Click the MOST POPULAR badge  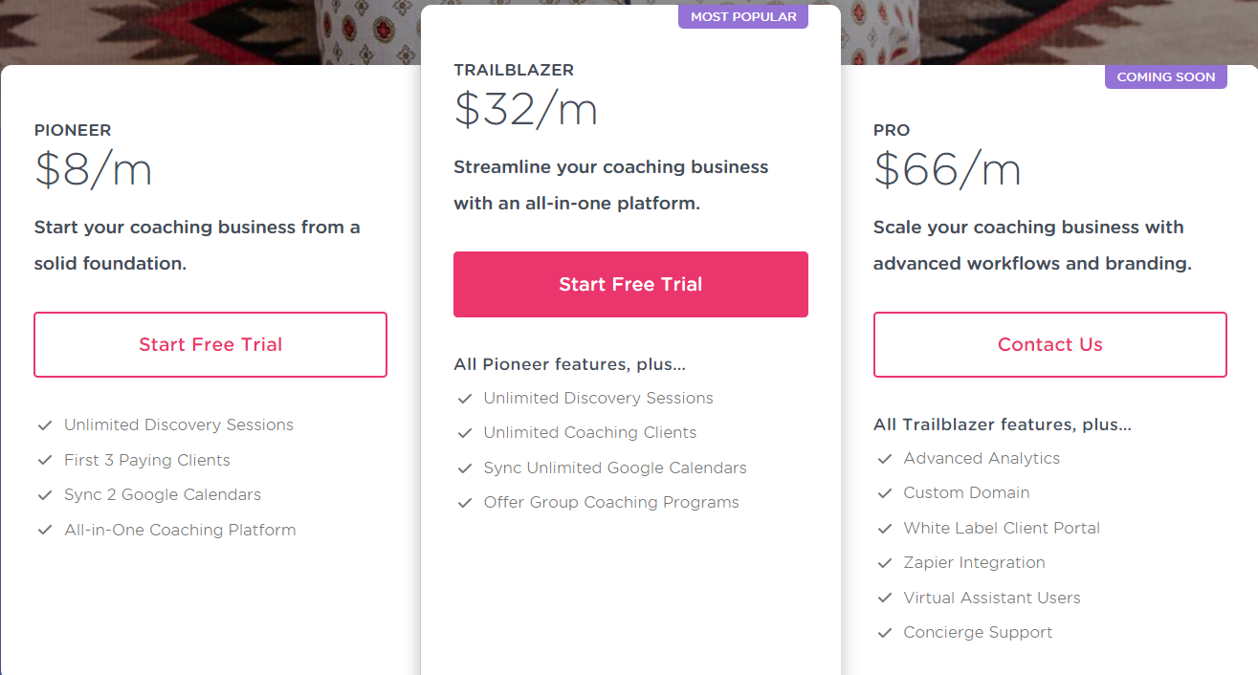(743, 16)
